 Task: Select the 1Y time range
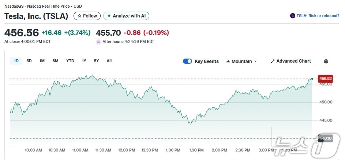coord(84,61)
